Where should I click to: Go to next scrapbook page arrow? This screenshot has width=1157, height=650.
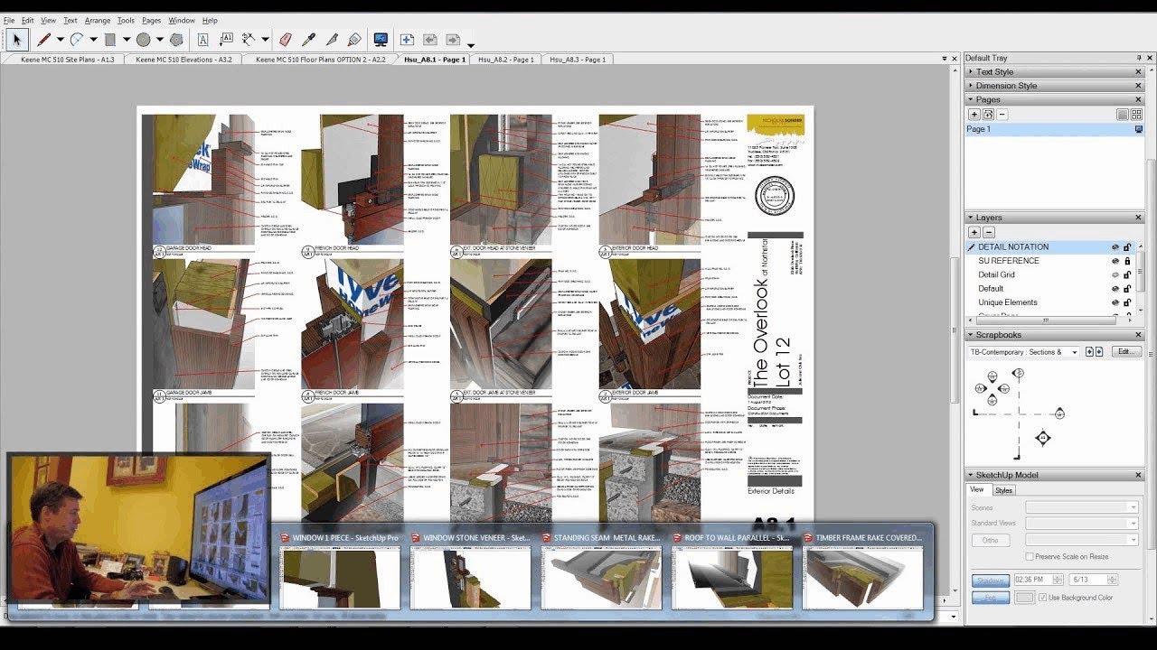1099,352
